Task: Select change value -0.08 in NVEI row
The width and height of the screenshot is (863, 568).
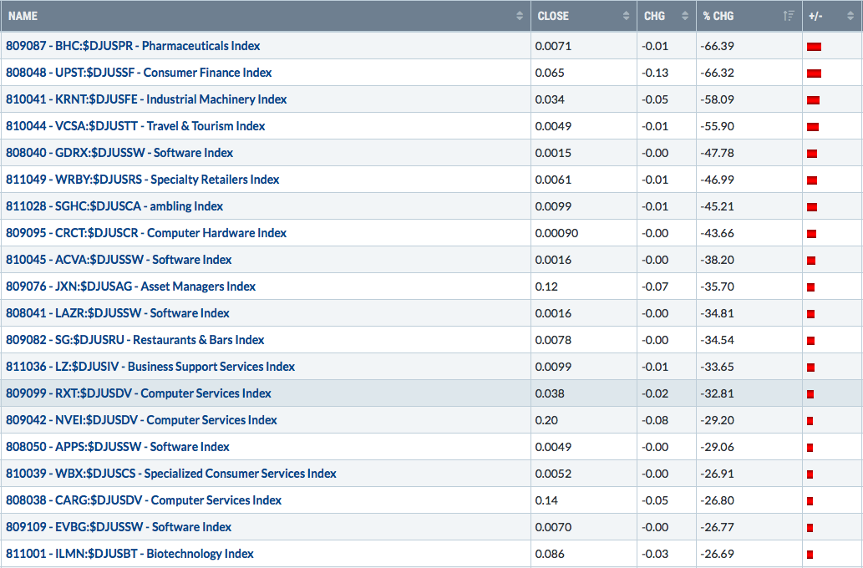Action: pyautogui.click(x=655, y=420)
